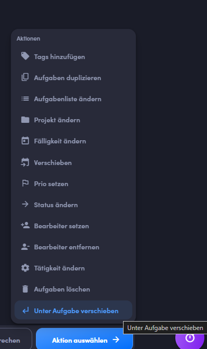Click the flag icon beside Prio setzen

pos(25,183)
